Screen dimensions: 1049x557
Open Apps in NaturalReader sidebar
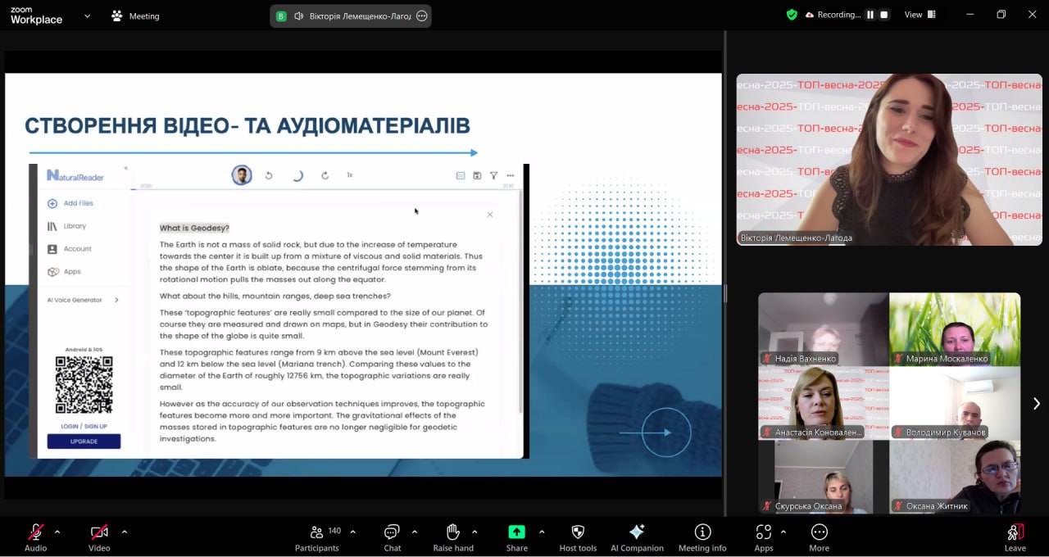(x=64, y=272)
